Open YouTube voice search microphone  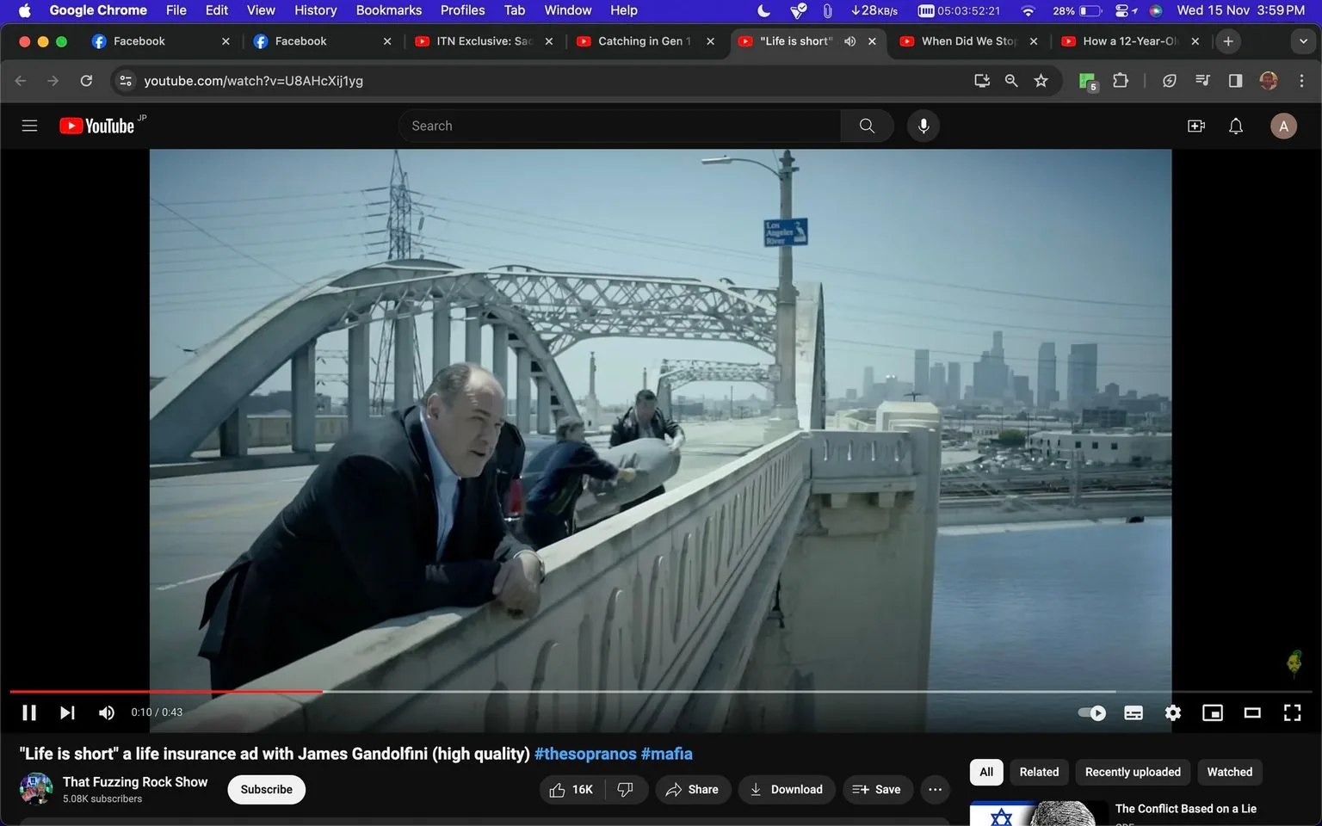coord(923,125)
